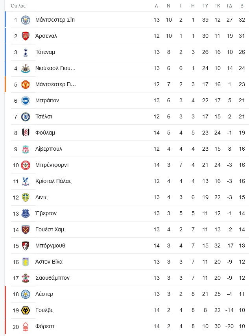Viewport: 249px width, 336px height.
Task: Select the Leicester fox crest
Action: 26,294
